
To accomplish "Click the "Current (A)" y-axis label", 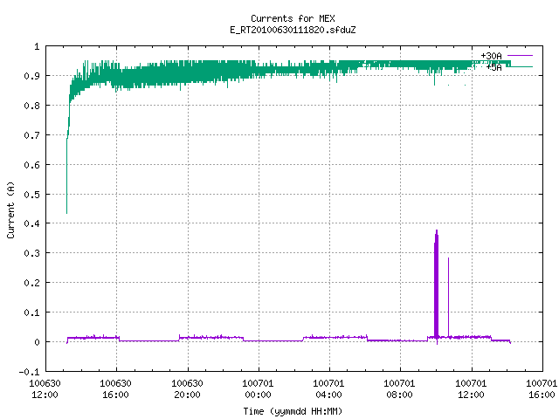I will [x=10, y=209].
